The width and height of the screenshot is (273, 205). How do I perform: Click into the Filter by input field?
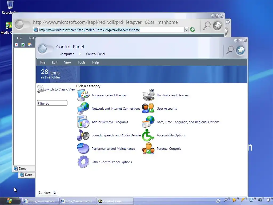(52, 103)
